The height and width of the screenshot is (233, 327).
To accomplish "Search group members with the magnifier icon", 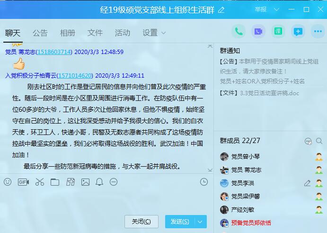I will 319,141.
